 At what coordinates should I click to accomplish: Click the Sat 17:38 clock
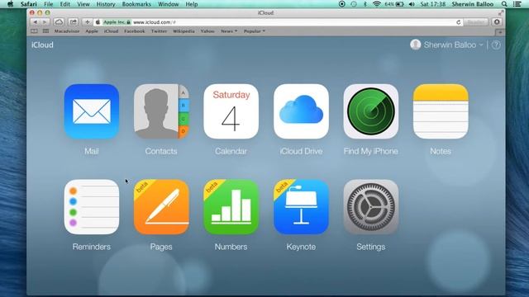point(433,4)
